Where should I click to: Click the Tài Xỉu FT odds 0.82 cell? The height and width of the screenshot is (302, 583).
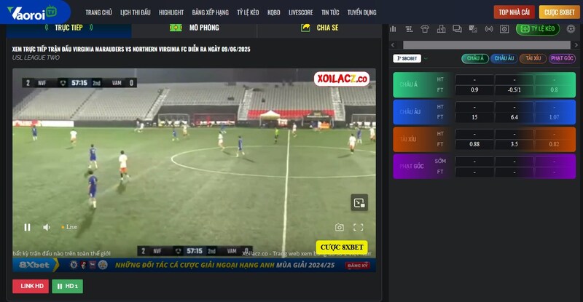pyautogui.click(x=554, y=145)
